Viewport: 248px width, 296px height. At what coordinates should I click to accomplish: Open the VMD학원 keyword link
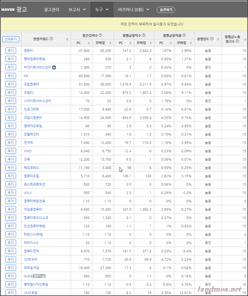[31, 293]
